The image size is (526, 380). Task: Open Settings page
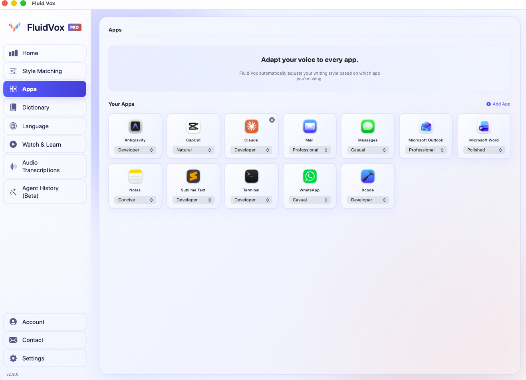tap(45, 358)
